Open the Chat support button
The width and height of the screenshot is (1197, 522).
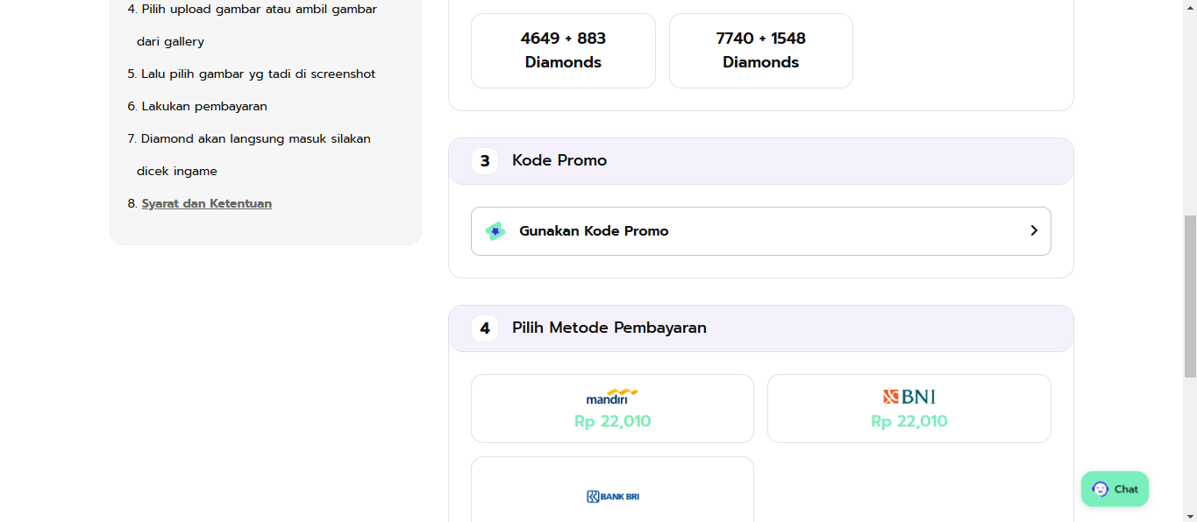pyautogui.click(x=1115, y=489)
